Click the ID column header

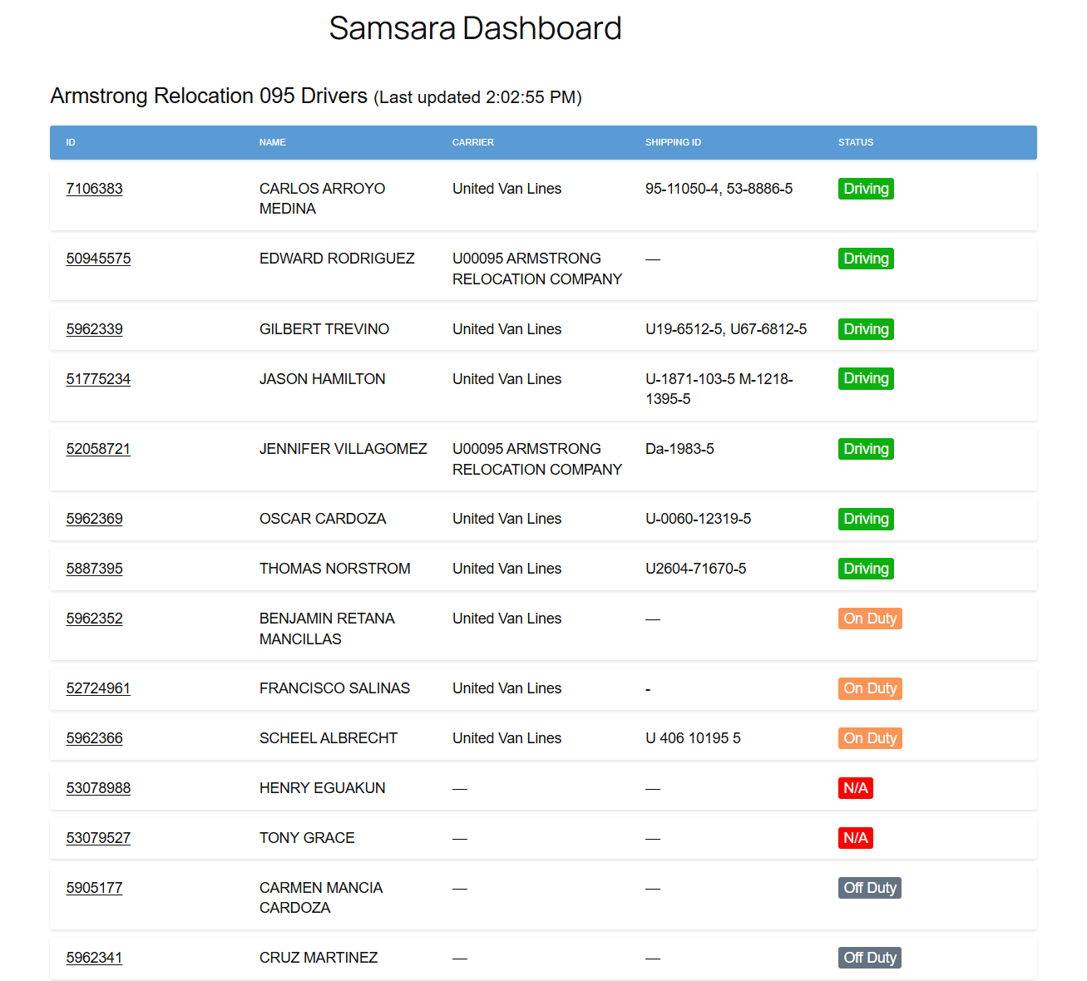click(71, 142)
